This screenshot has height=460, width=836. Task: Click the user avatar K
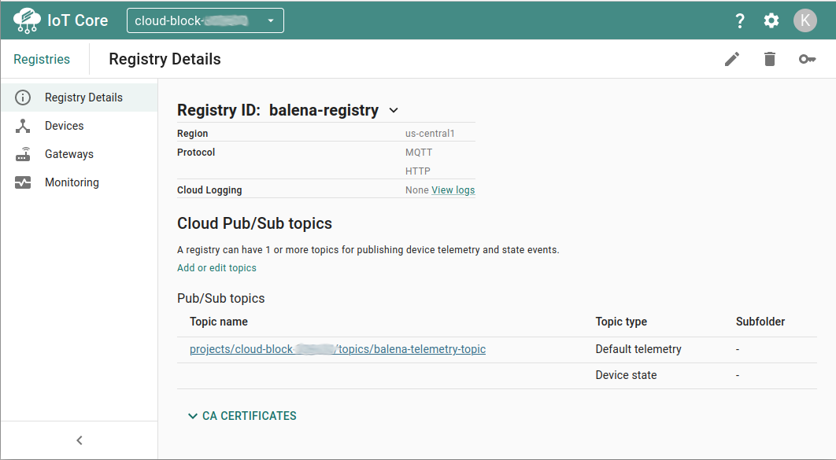[x=805, y=20]
